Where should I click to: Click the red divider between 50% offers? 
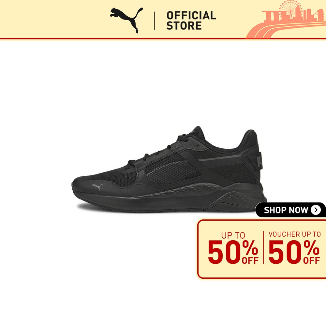263,247
